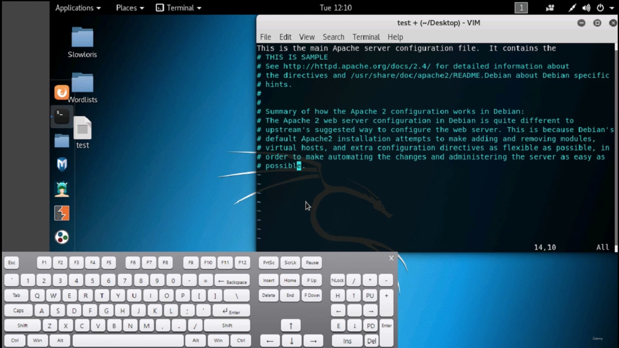The width and height of the screenshot is (619, 348).
Task: Toggle NLock on the on-screen numpad
Action: pos(338,280)
